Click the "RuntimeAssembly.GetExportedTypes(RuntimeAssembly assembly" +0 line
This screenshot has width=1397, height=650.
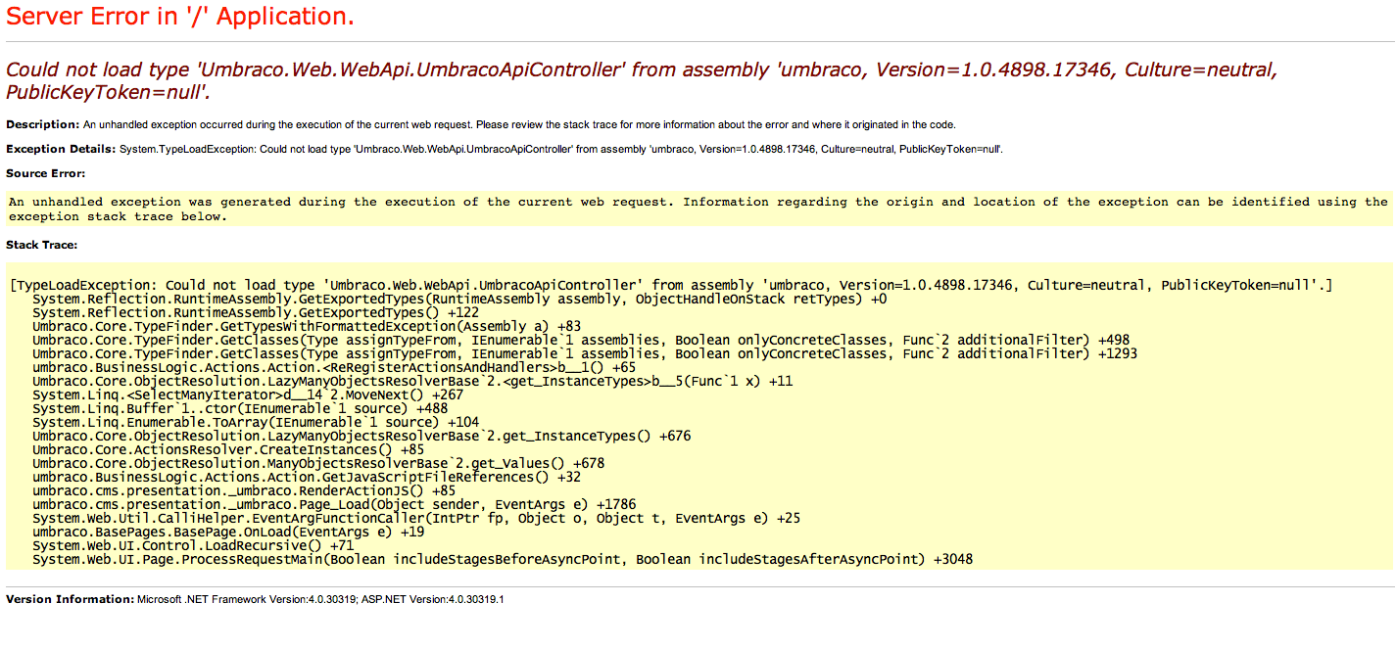pos(459,299)
